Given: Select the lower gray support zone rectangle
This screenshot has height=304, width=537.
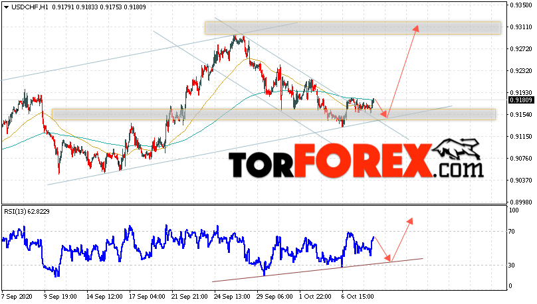Looking at the screenshot, I should (x=274, y=115).
